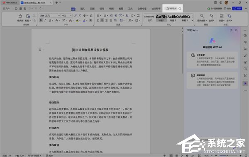
Task: Open the File menu
Action: 6,9
